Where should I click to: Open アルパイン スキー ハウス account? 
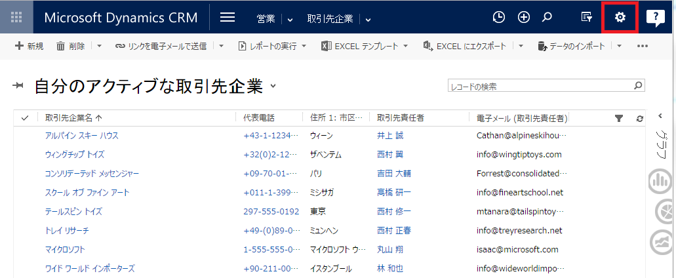click(81, 135)
